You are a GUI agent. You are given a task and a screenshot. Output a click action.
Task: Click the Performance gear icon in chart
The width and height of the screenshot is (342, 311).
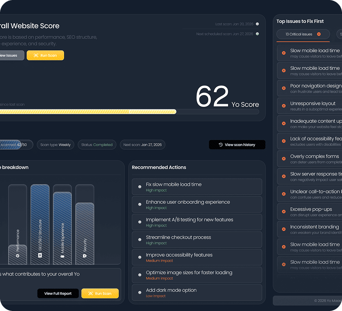(x=18, y=255)
